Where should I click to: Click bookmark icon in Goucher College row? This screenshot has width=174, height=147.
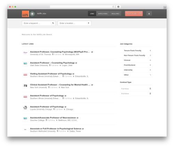point(46,120)
